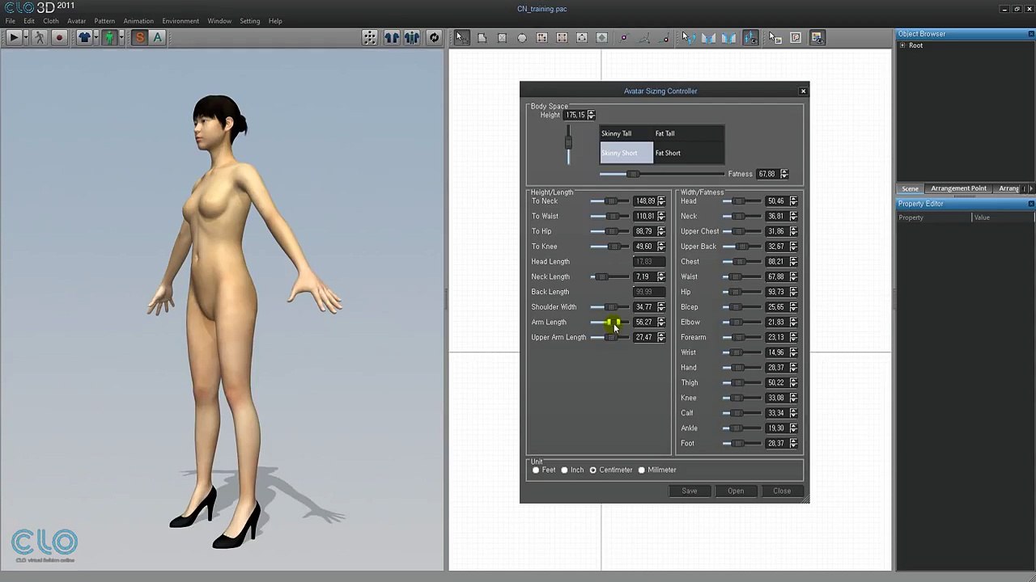Viewport: 1036px width, 582px height.
Task: Open the Cloth menu
Action: coord(51,21)
